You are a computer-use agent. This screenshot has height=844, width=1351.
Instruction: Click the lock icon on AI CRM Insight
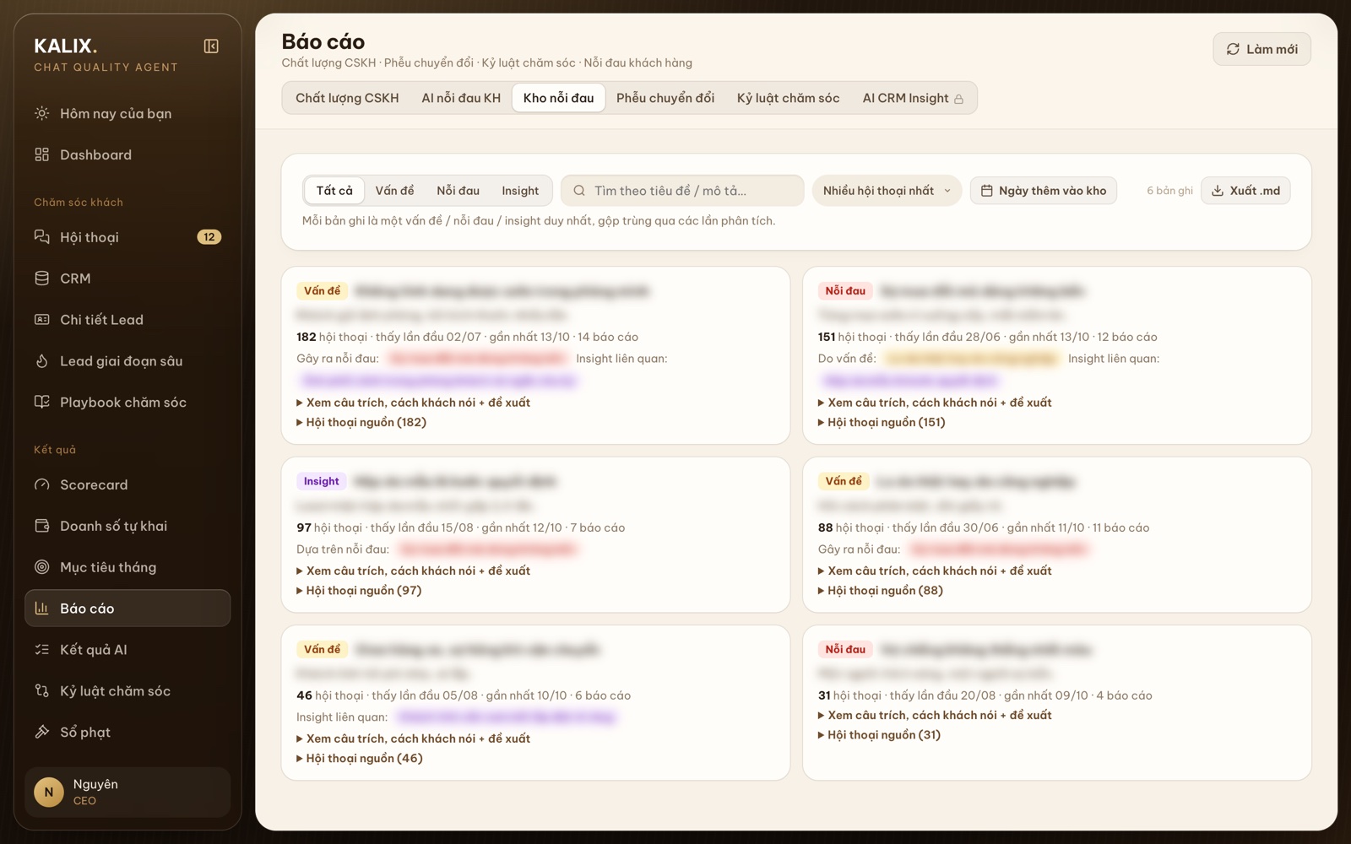pyautogui.click(x=958, y=100)
